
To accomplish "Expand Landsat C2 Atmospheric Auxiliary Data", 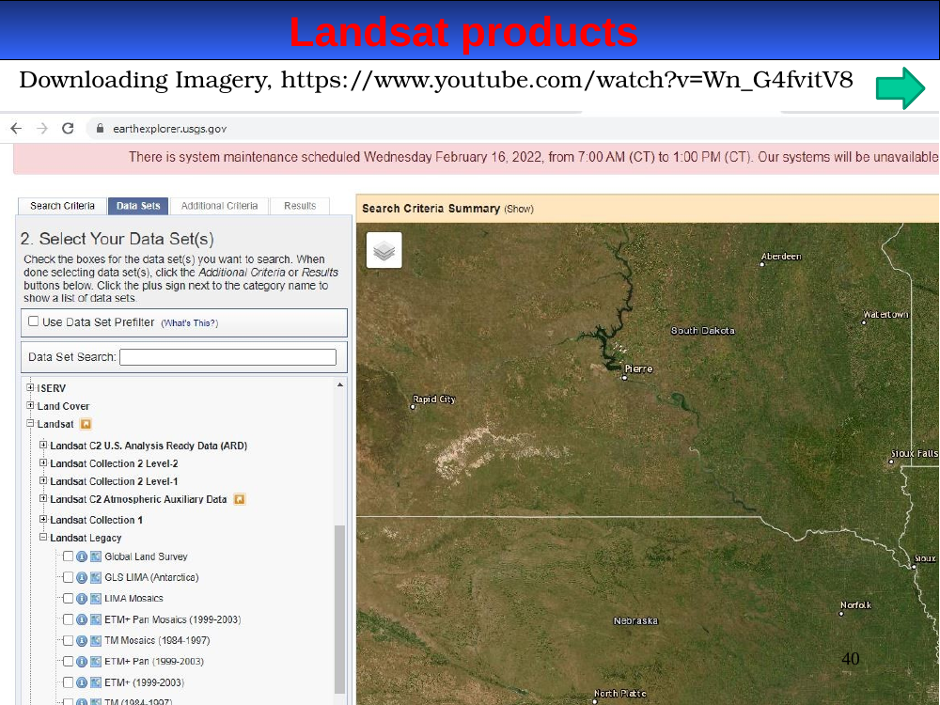I will 43,499.
